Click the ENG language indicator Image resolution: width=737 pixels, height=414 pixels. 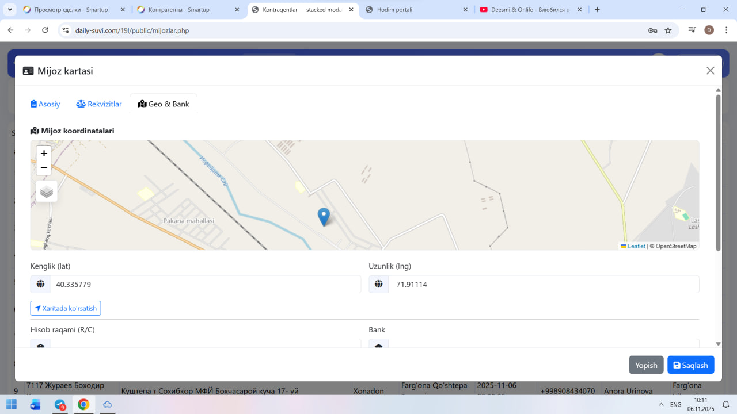pos(676,405)
